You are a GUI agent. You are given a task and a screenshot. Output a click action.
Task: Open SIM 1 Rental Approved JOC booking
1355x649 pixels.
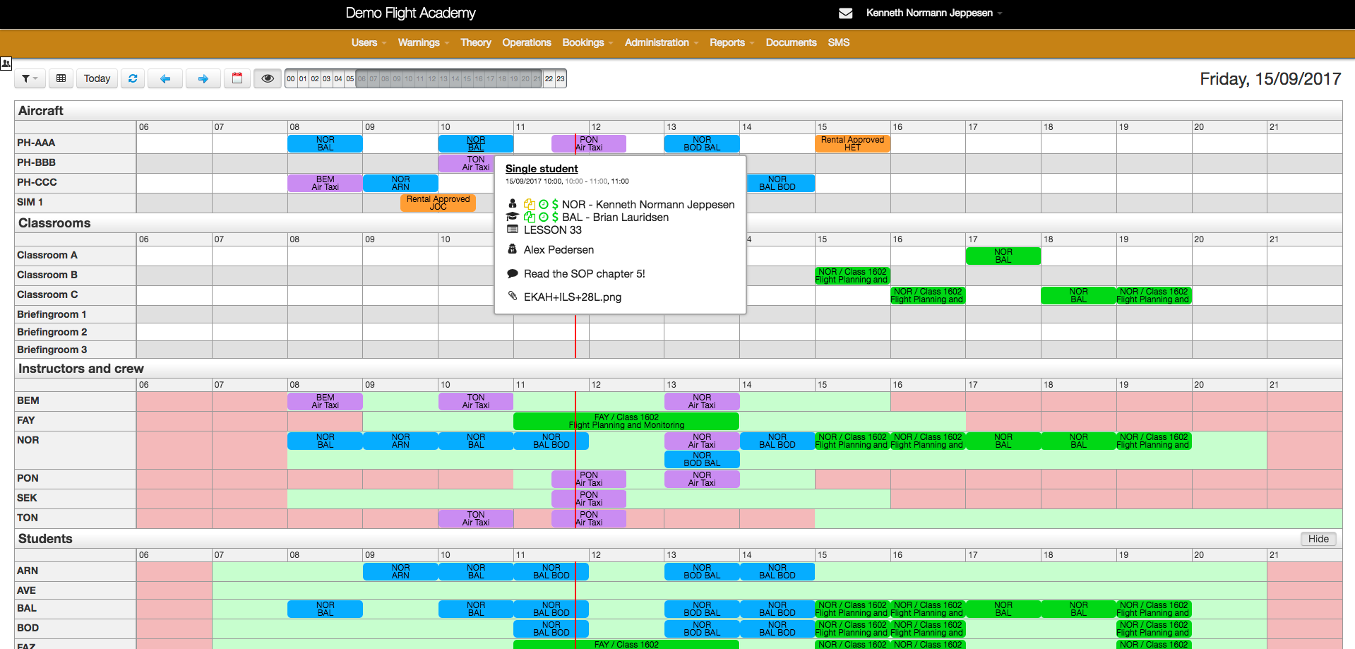pos(438,203)
